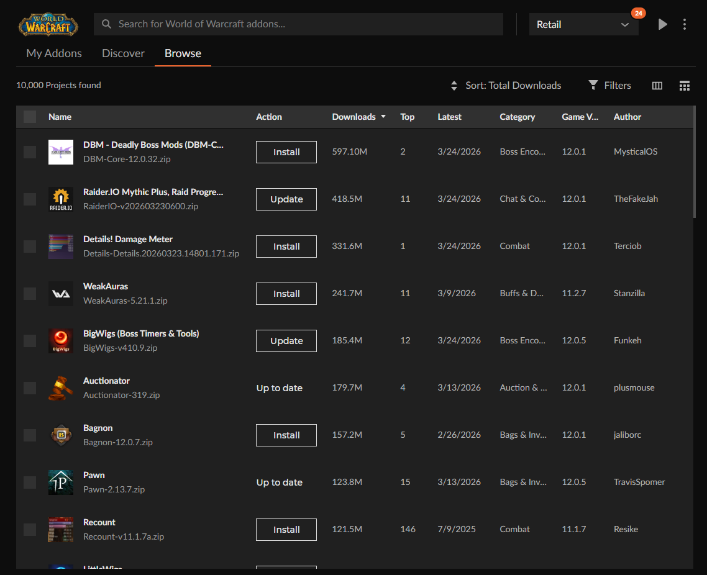Check the DBM - Deadly Boss Mods row

[x=30, y=152]
